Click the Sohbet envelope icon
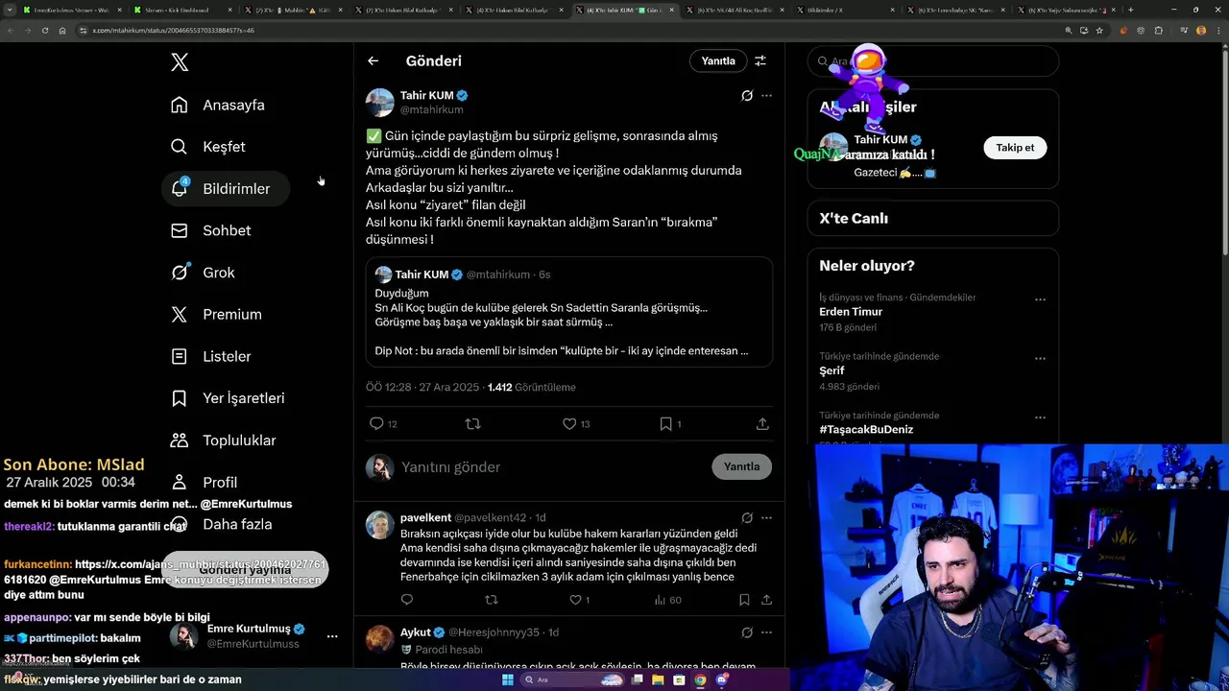The image size is (1229, 691). click(x=180, y=230)
